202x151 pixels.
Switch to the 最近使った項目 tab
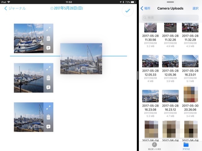154,146
